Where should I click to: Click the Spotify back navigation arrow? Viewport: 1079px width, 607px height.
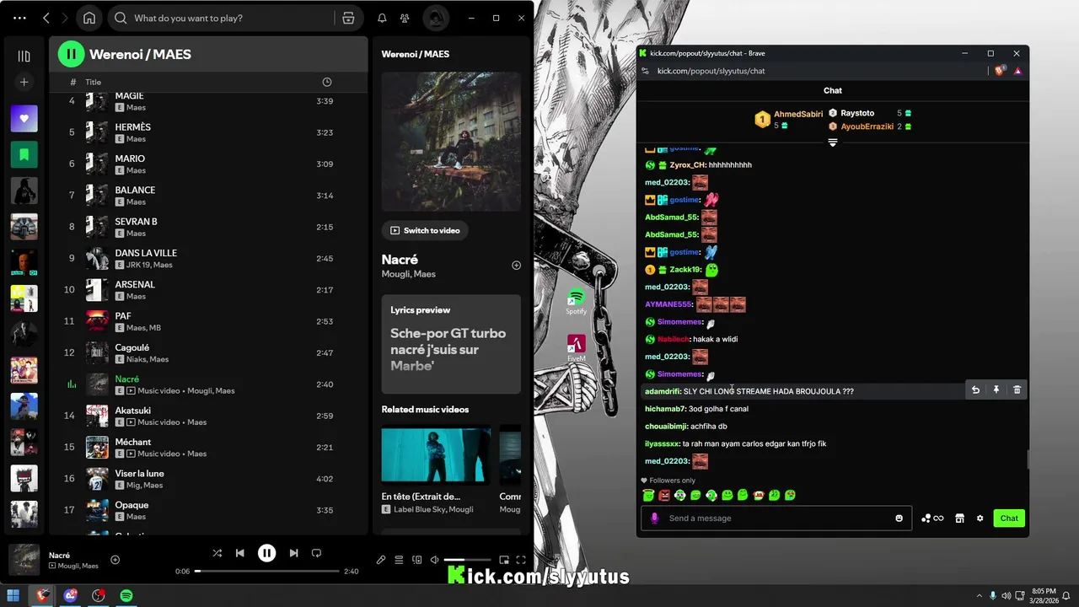point(46,18)
